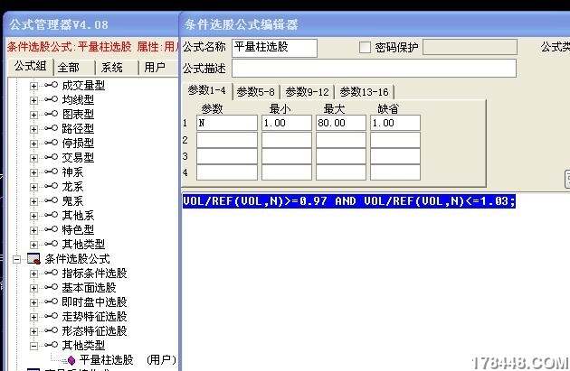This screenshot has width=570, height=371.
Task: Expand the 均线型 tree node
Action: tap(33, 100)
